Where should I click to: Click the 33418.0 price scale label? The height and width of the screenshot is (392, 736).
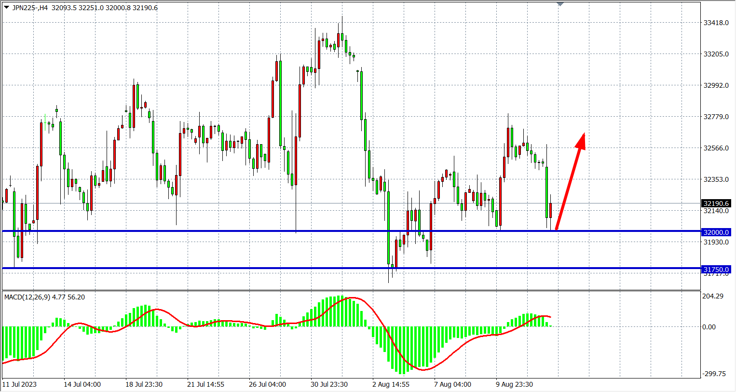(716, 23)
